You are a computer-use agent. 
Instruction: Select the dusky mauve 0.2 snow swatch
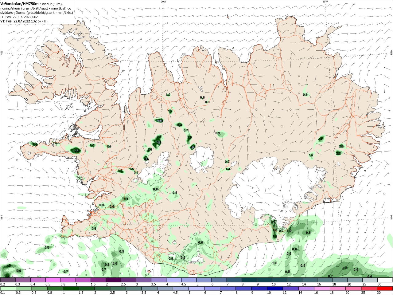click(8, 280)
